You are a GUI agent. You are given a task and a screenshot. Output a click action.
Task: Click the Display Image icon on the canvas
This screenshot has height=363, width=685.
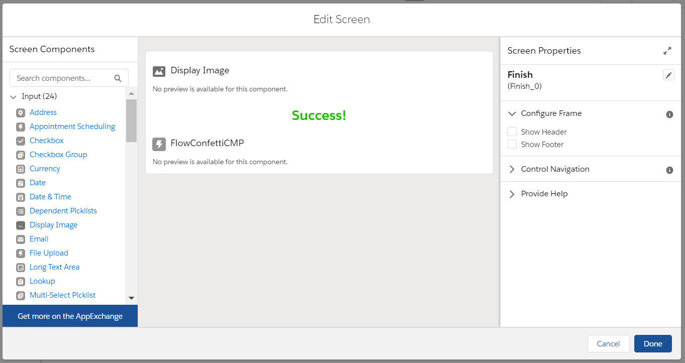point(159,71)
